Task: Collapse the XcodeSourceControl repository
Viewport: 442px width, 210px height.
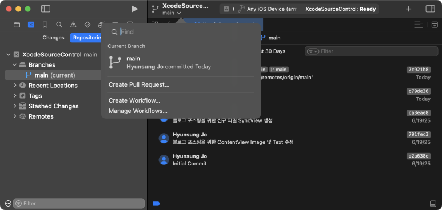Action: [x=9, y=55]
